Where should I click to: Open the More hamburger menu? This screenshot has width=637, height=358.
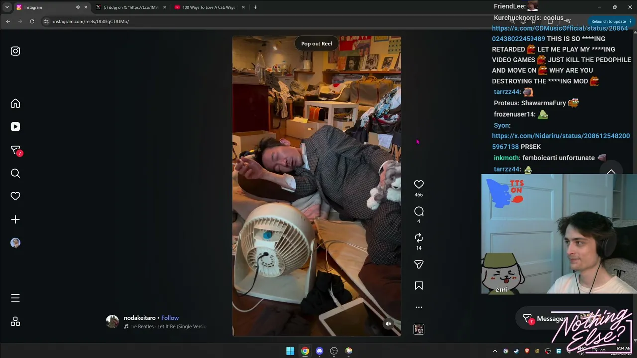(x=15, y=298)
